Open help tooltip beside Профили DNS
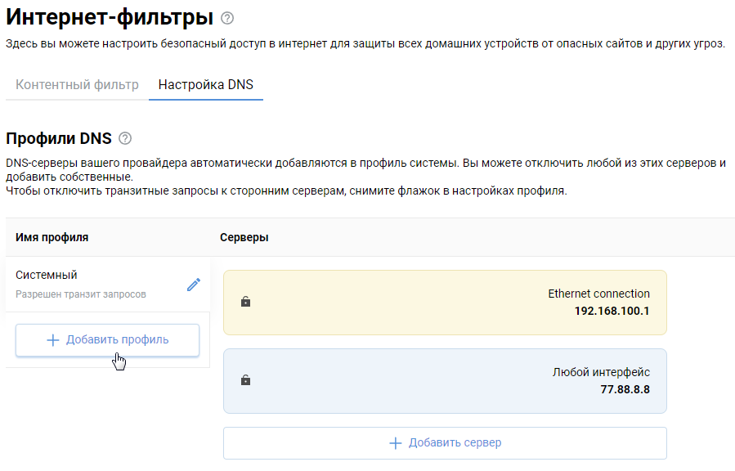 pos(125,138)
